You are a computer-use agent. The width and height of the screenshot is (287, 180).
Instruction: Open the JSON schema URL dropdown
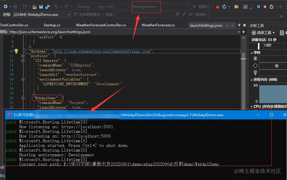(x=239, y=32)
